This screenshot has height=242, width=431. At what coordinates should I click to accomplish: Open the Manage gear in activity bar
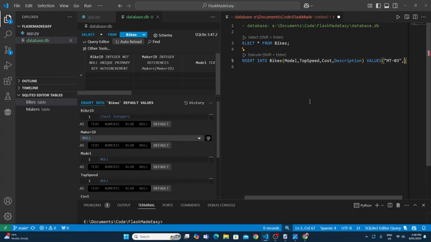(x=7, y=216)
